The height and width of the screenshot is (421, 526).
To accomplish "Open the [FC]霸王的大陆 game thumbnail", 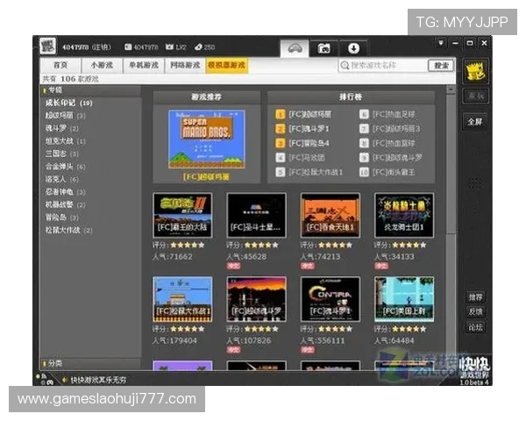I will pyautogui.click(x=182, y=215).
